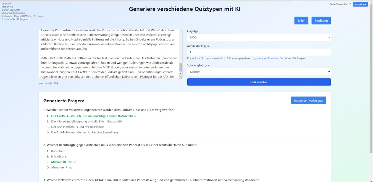The height and width of the screenshot is (182, 373).
Task: Click the Quiz erstellen button
Action: [x=259, y=82]
